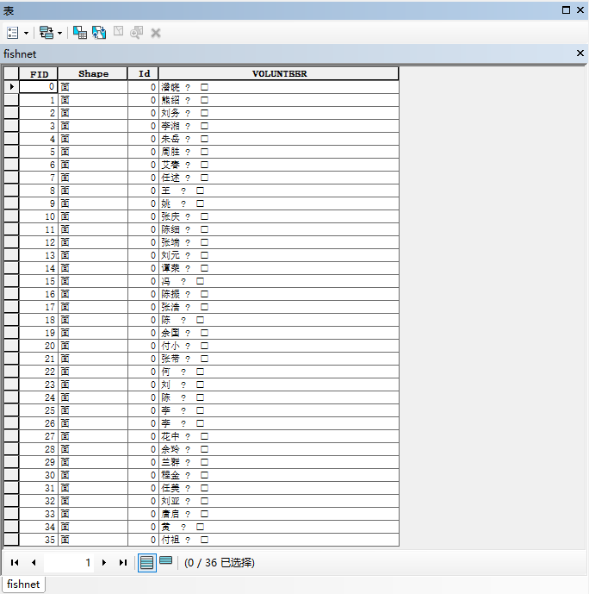The image size is (589, 594).
Task: Click the Shape cell in row FID 18
Action: 93,320
